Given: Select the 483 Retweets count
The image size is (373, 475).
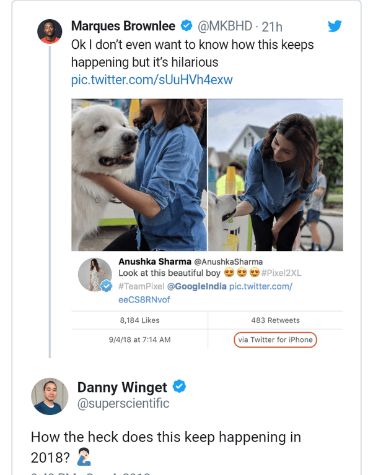Looking at the screenshot, I should pyautogui.click(x=275, y=320).
